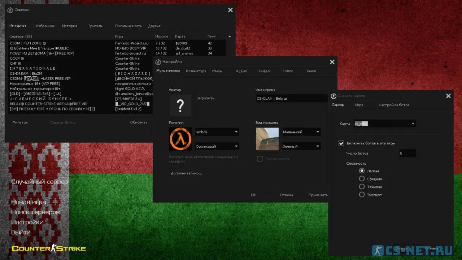Viewport: 462px width, 260px height.
Task: Switch to Локальная сеть tab
Action: 128,26
